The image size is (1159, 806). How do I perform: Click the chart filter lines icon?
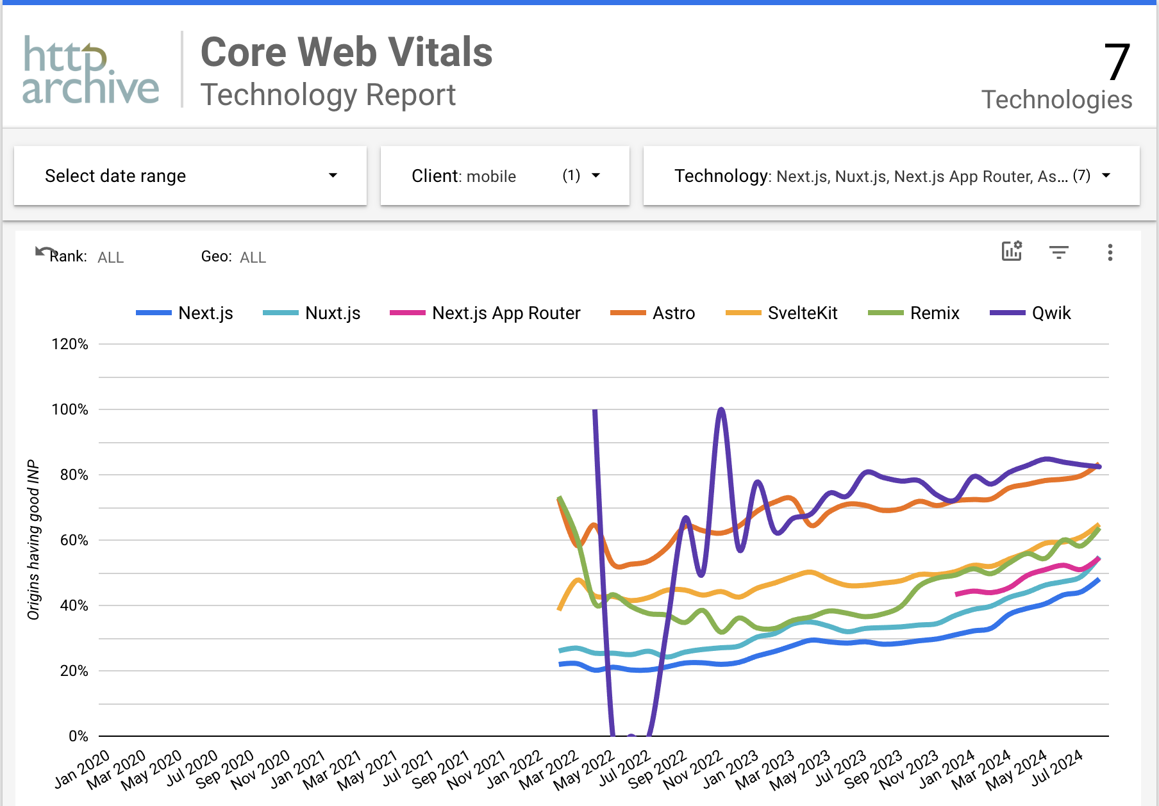1059,252
